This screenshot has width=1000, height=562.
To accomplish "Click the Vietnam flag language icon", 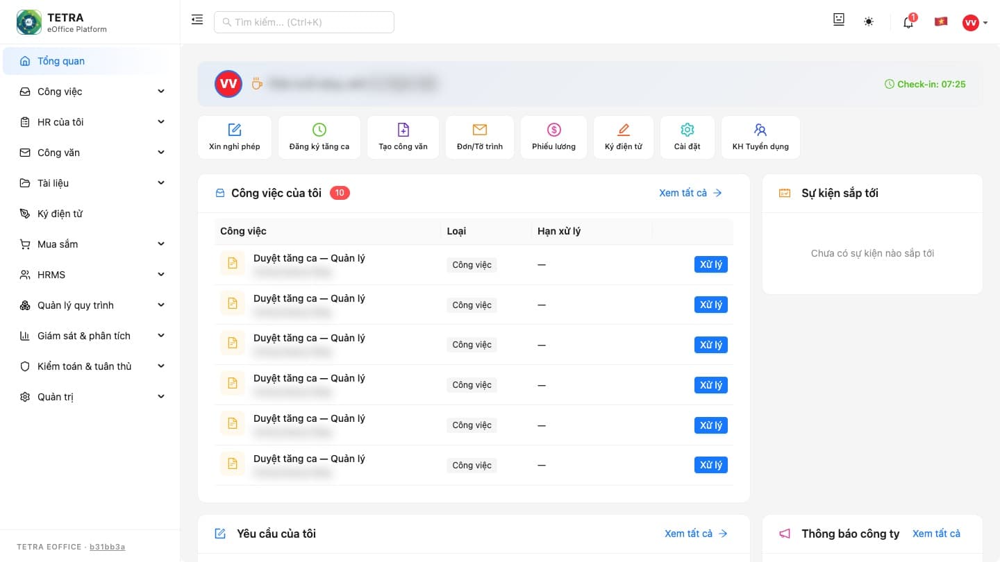I will 941,22.
